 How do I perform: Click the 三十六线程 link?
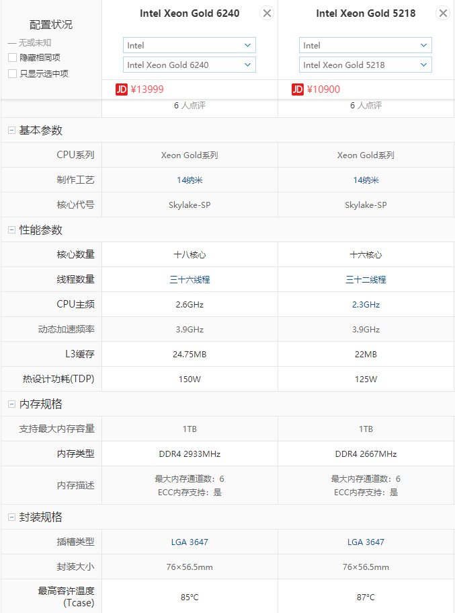tap(190, 279)
